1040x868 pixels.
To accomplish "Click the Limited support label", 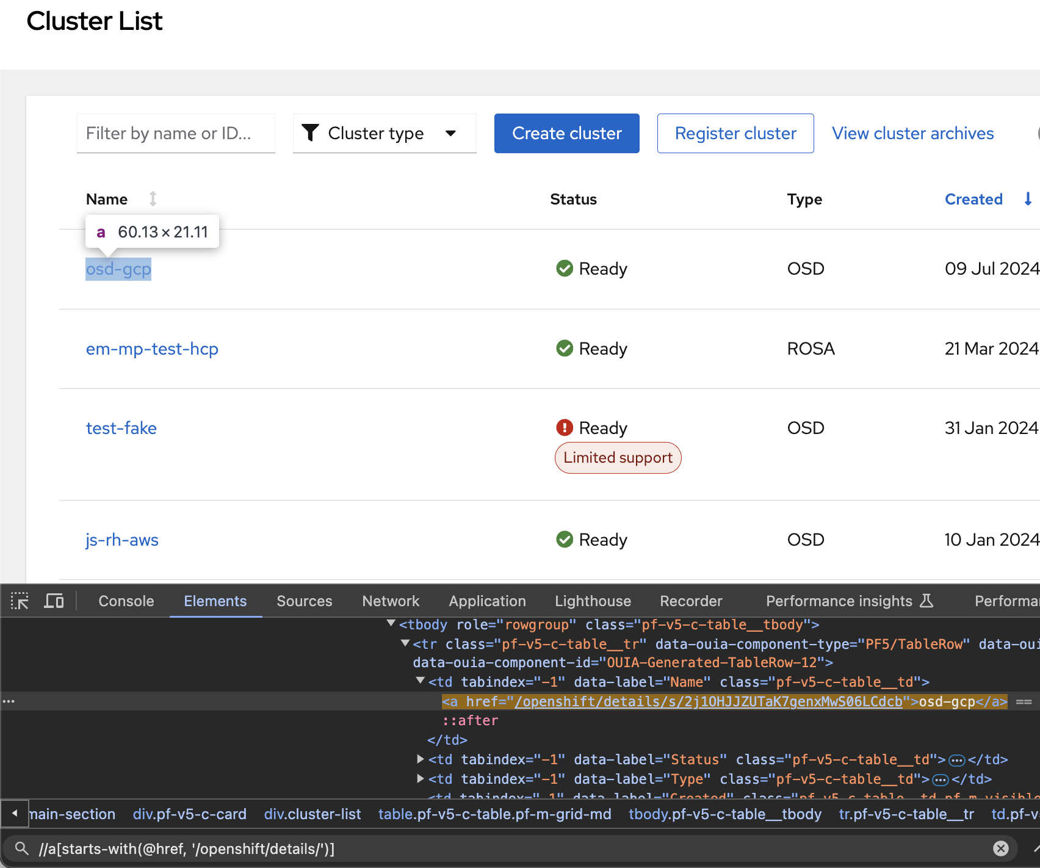I will [618, 458].
